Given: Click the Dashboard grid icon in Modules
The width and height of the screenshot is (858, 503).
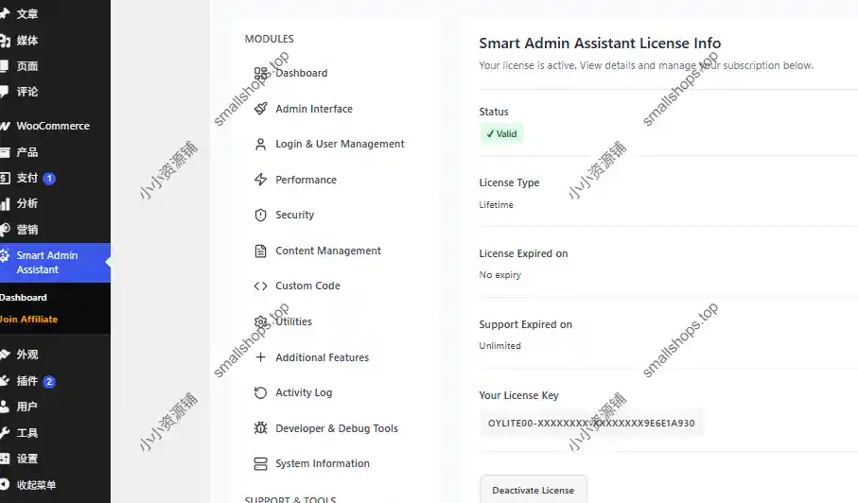Looking at the screenshot, I should point(260,73).
